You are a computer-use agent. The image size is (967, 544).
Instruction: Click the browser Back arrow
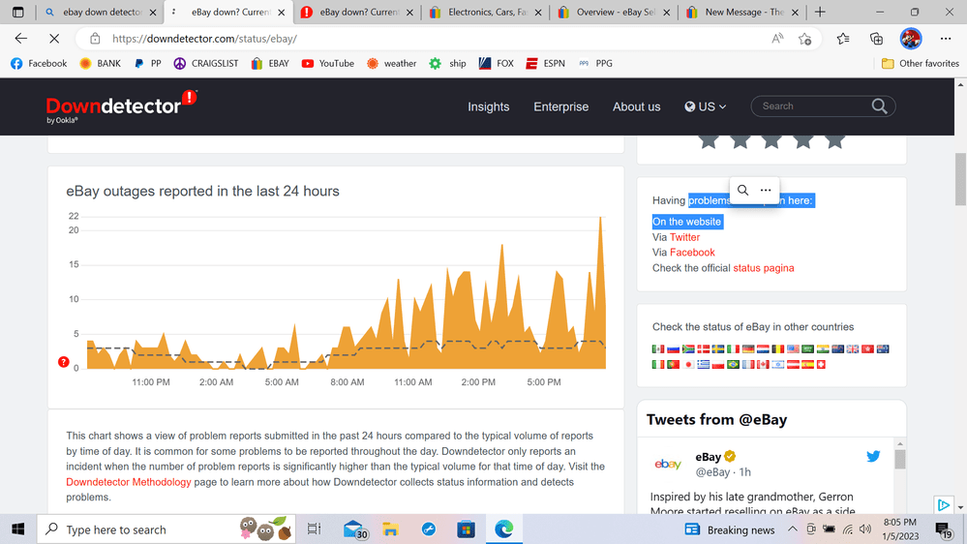(x=21, y=39)
